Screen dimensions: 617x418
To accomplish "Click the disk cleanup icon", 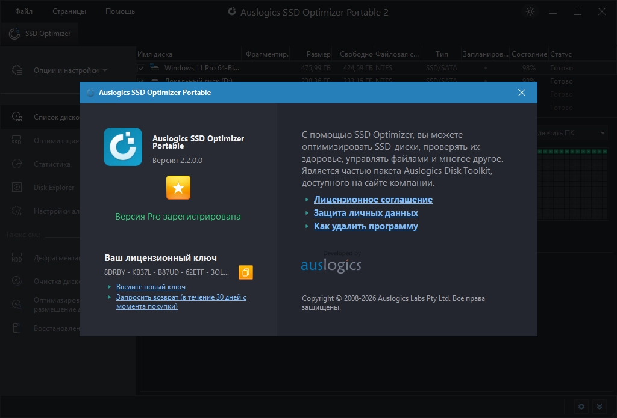I will click(16, 281).
